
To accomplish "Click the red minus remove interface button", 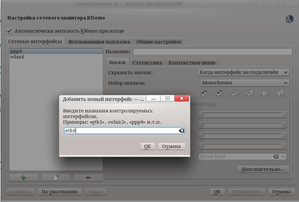I will (88, 178).
